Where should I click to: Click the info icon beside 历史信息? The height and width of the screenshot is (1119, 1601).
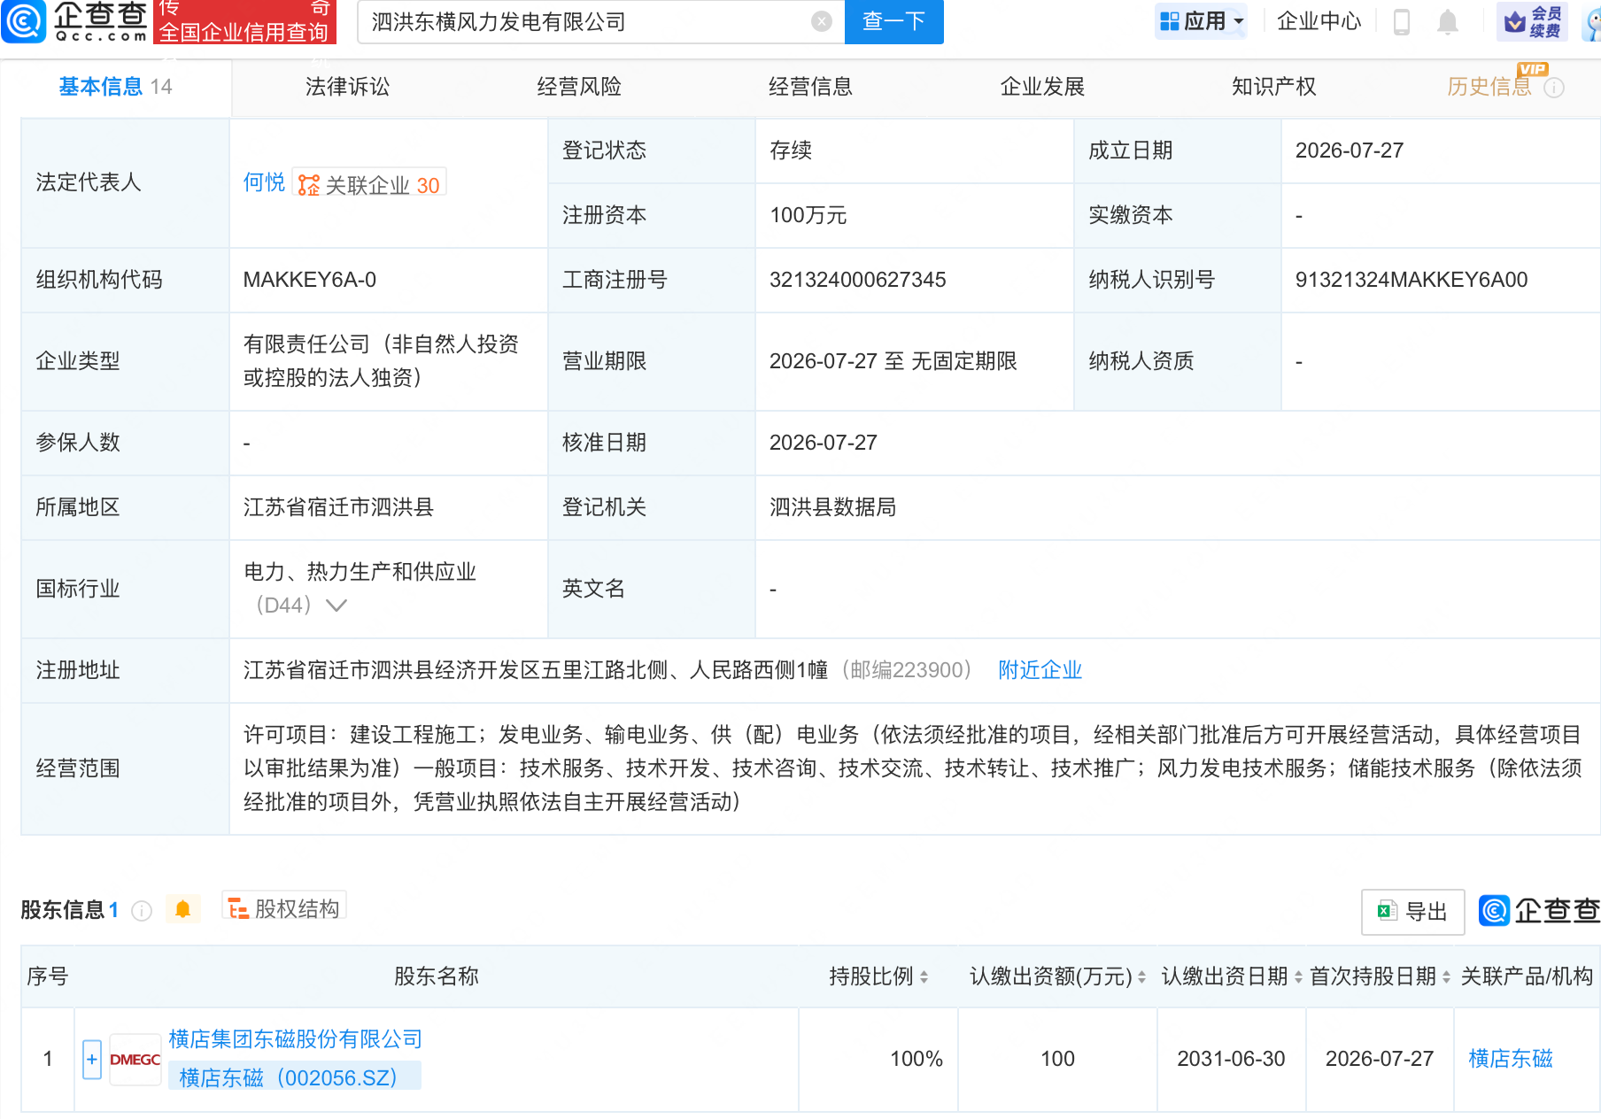pyautogui.click(x=1554, y=88)
